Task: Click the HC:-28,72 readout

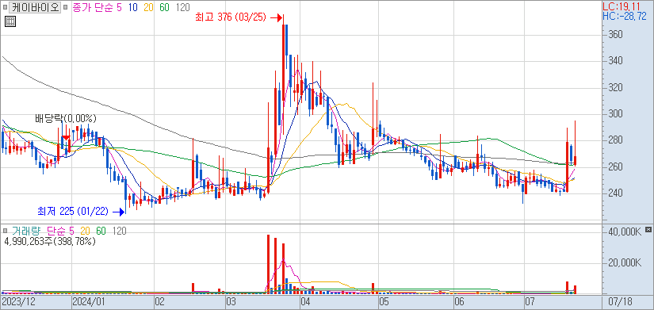Action: (625, 17)
